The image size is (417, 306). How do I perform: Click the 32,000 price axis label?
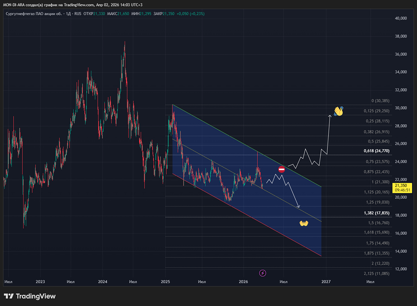click(x=401, y=90)
